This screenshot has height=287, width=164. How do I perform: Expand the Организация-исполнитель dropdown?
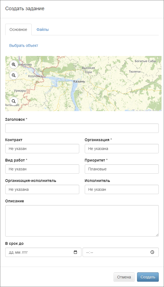pyautogui.click(x=42, y=189)
